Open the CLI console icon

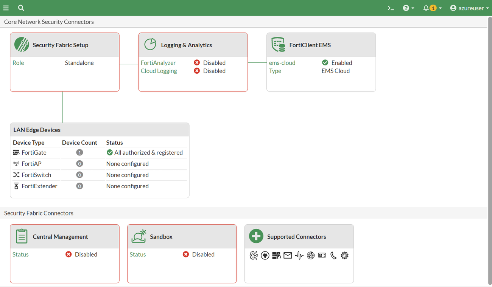[x=391, y=8]
